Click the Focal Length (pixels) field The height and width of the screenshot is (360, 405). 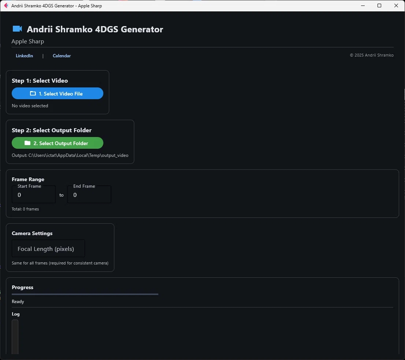click(x=48, y=248)
